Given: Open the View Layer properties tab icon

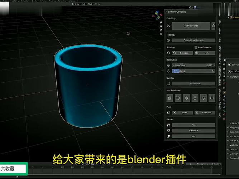Looking at the screenshot, I should pos(224,76).
